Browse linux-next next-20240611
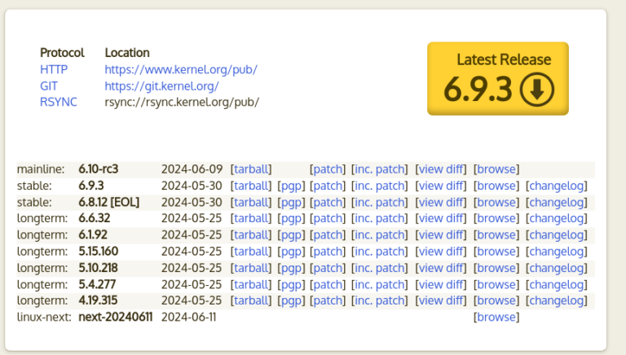626x355 pixels. click(x=496, y=317)
